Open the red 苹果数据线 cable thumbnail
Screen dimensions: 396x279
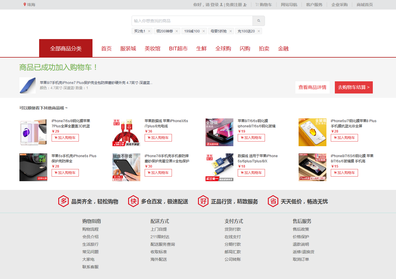126,132
